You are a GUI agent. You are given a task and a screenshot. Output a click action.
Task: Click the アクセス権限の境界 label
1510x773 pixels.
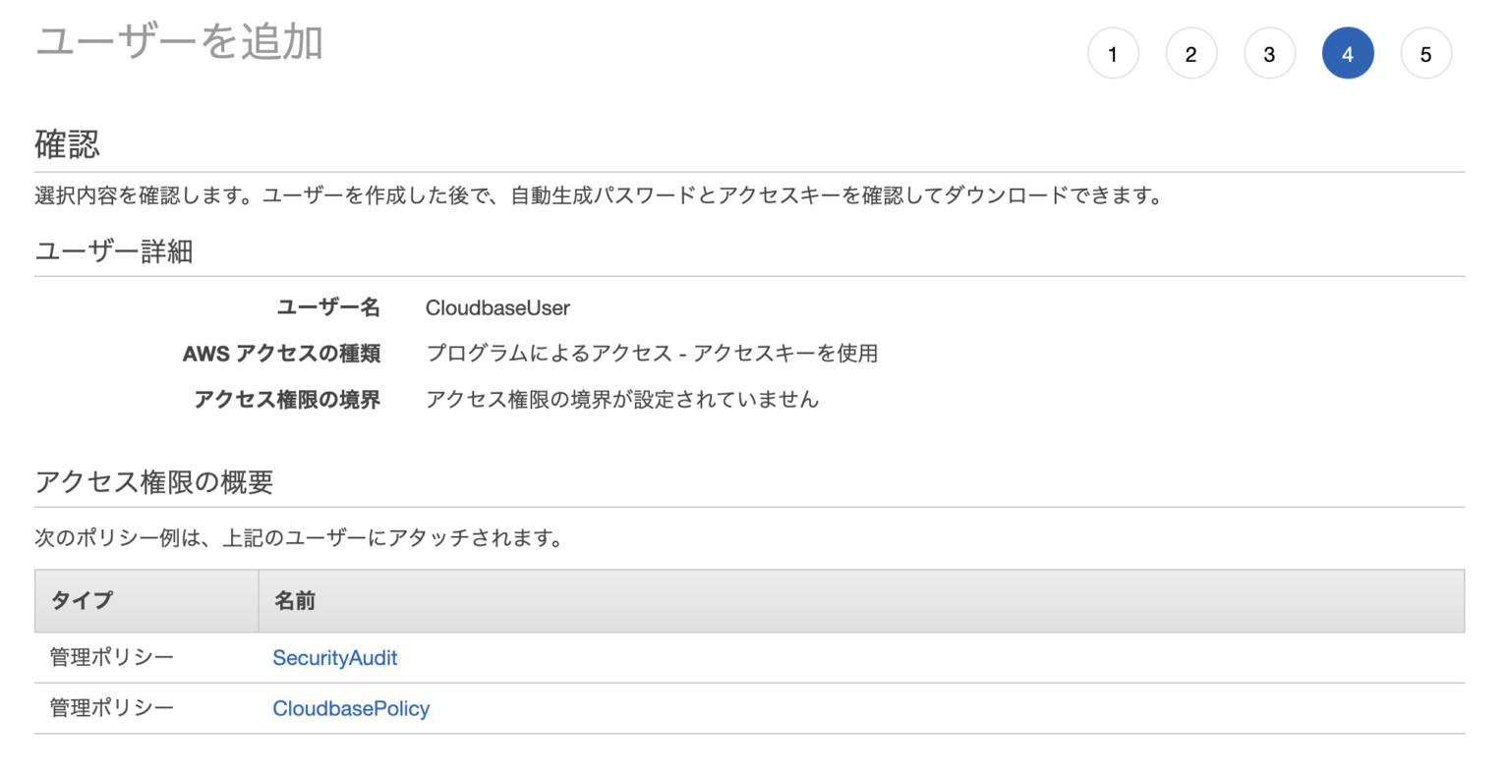285,399
